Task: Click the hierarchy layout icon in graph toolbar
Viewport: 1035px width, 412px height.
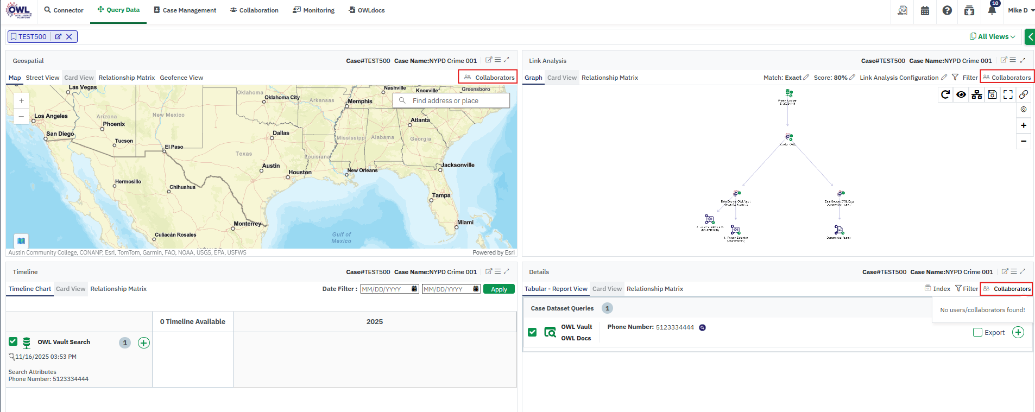Action: click(977, 94)
